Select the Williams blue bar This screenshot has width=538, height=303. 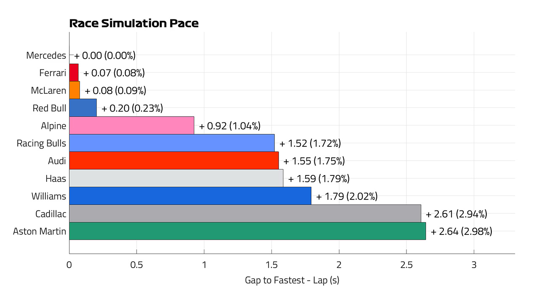point(190,196)
